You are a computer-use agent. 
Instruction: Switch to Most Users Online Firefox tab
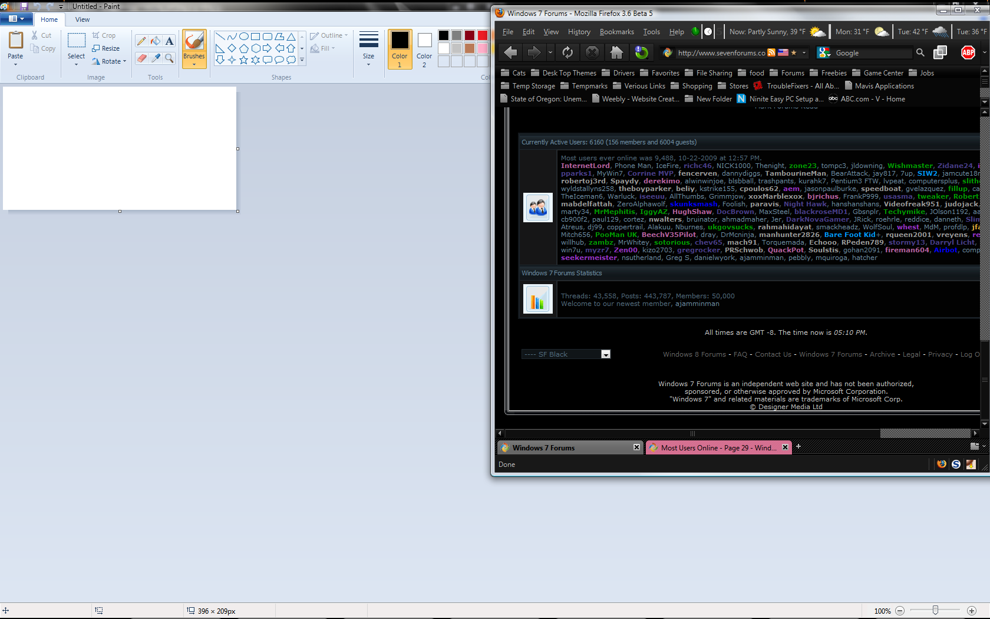(x=718, y=448)
